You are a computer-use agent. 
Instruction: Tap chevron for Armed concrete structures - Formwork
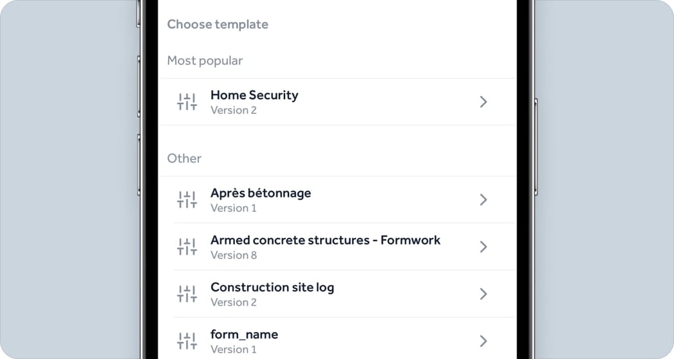click(x=483, y=246)
